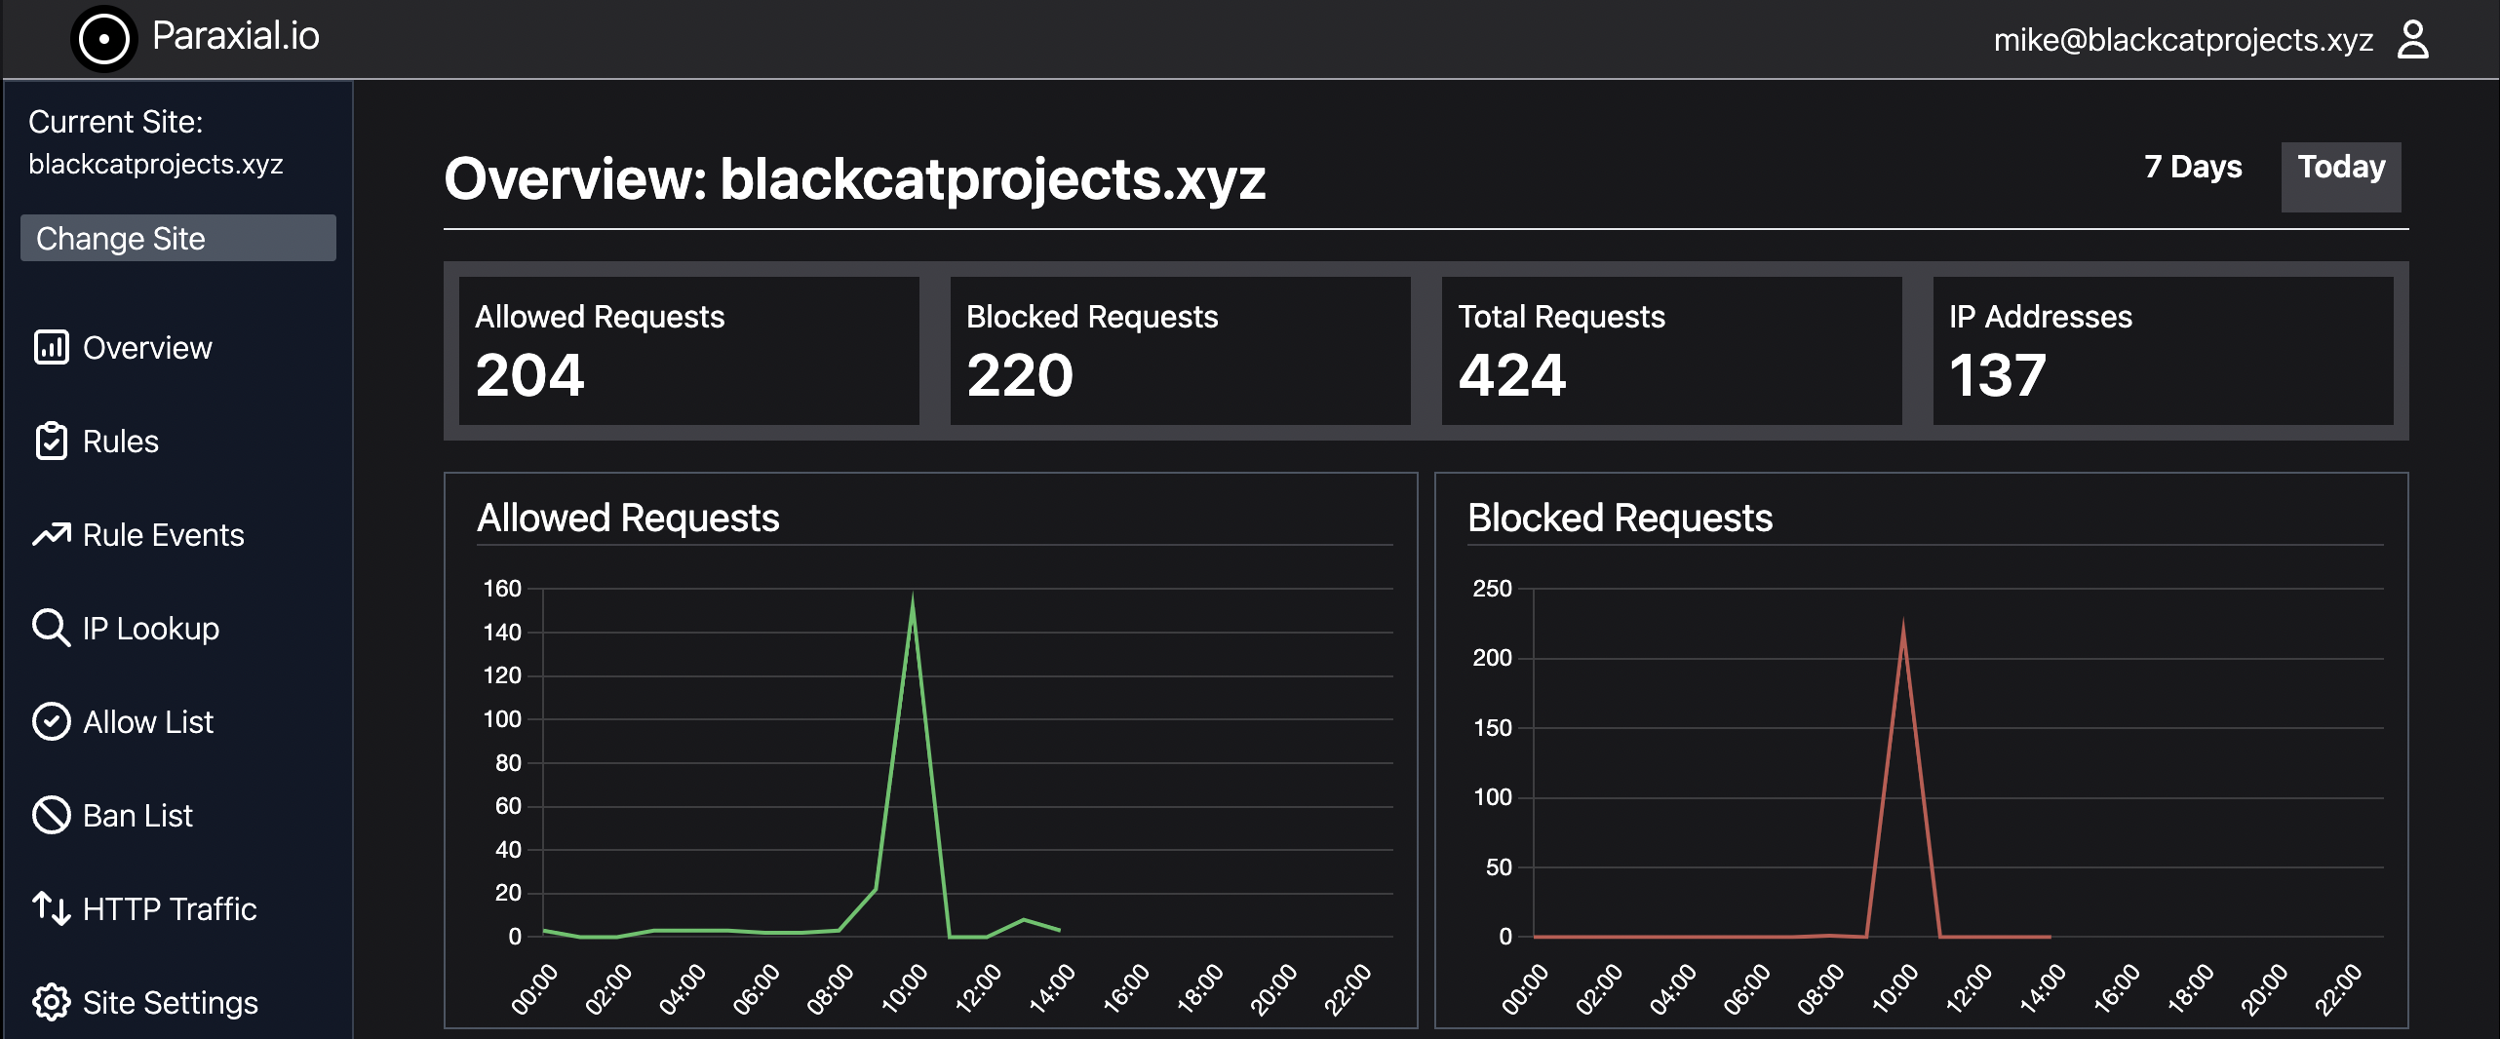Select the Today time range tab

point(2341,176)
